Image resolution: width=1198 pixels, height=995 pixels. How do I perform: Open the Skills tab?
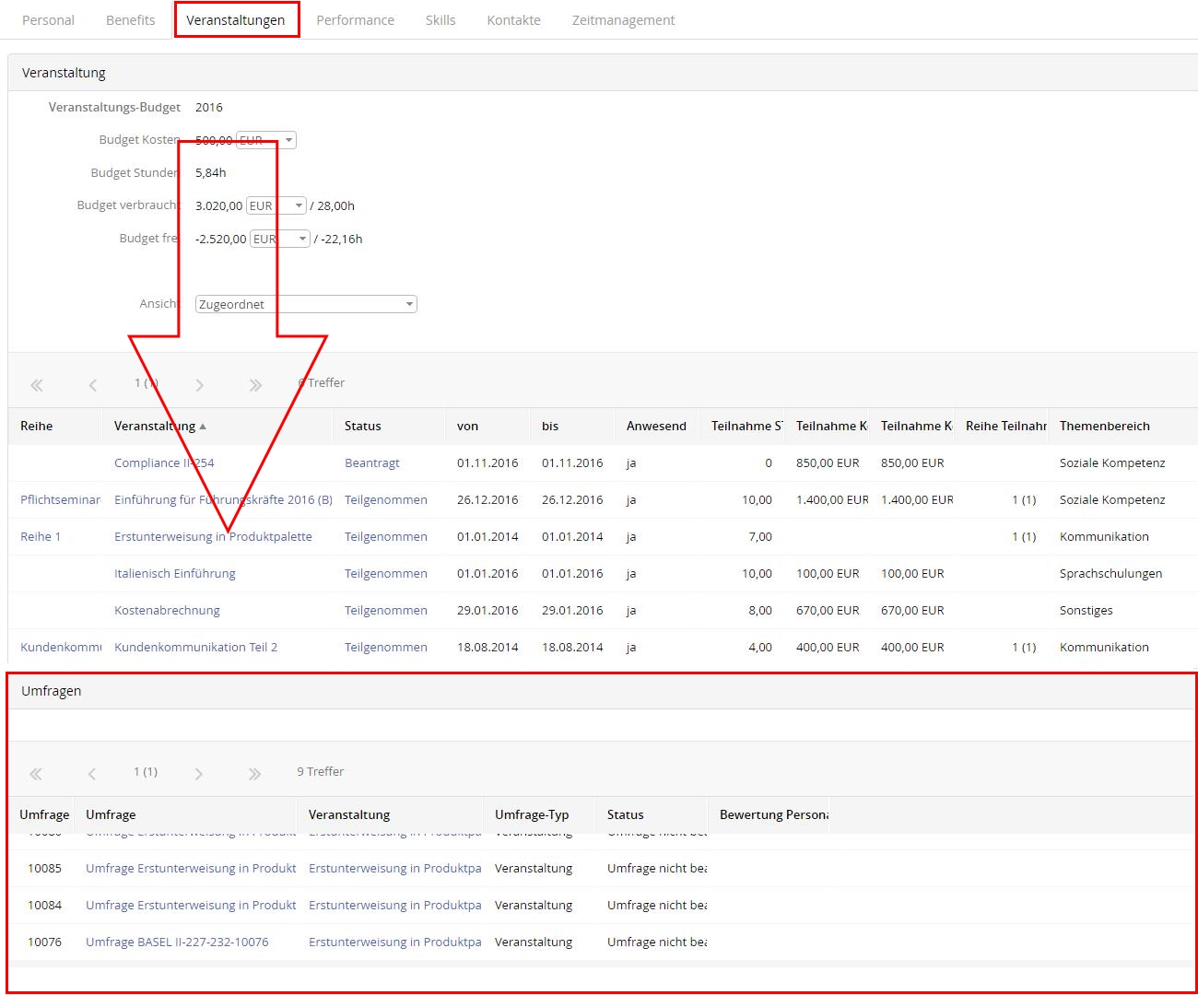pos(440,20)
